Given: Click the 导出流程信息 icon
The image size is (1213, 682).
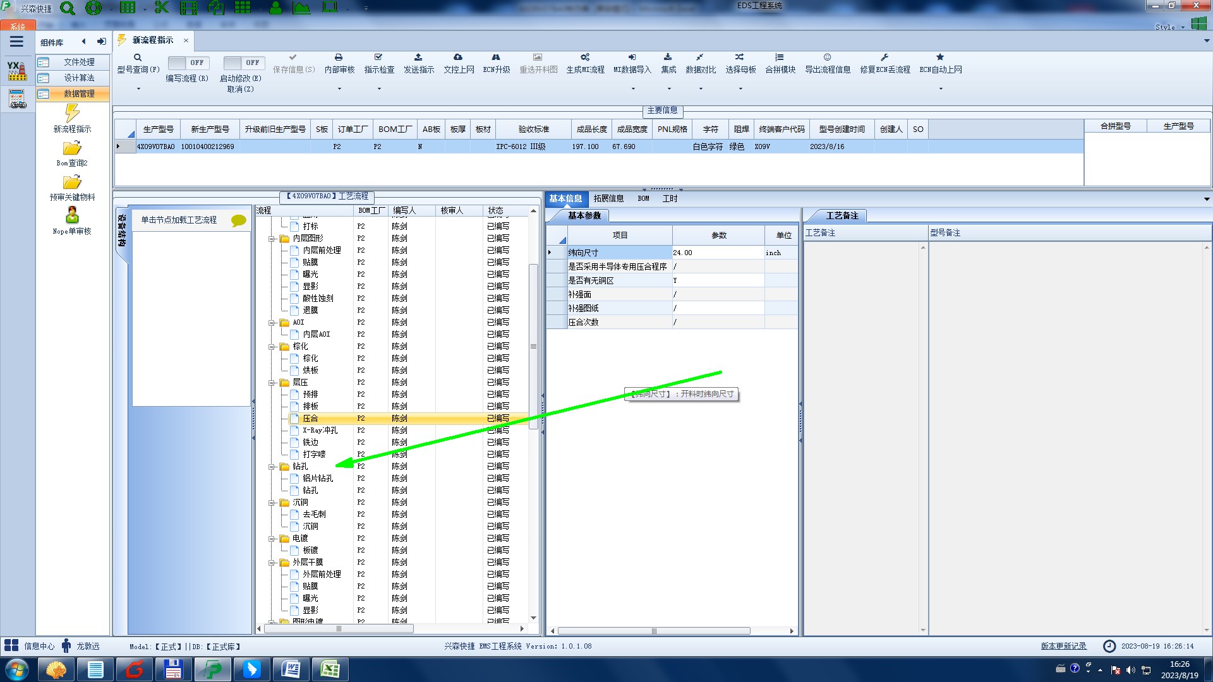Looking at the screenshot, I should point(827,57).
